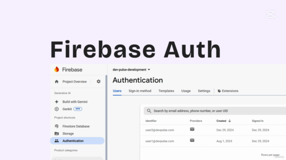Select Build with Gemini
This screenshot has width=286, height=160.
[x=75, y=102]
